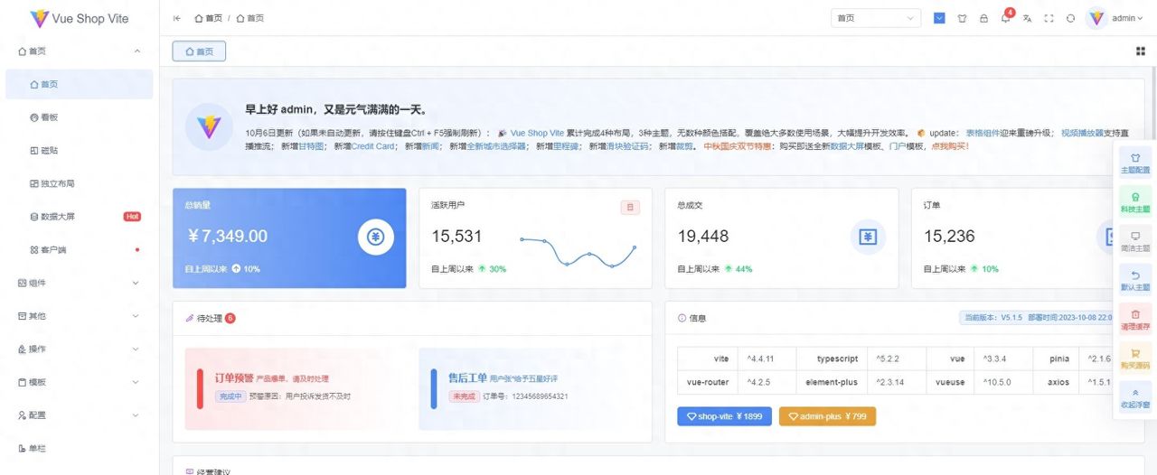Open theme settings via shirt icon in header

[x=962, y=18]
